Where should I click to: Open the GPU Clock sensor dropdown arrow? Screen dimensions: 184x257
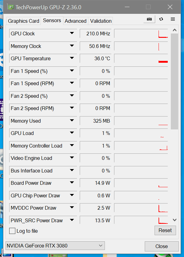tap(72, 33)
